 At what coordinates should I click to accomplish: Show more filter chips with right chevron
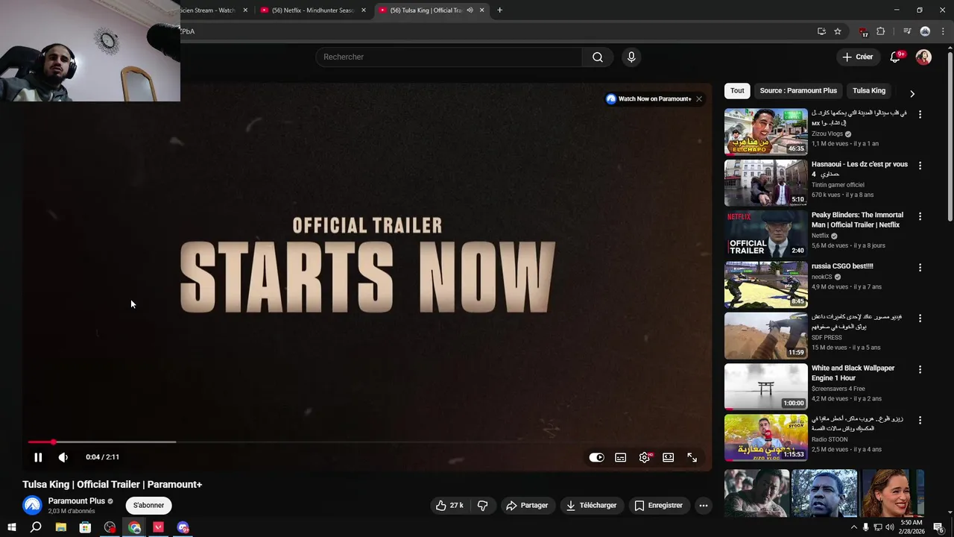click(x=912, y=93)
